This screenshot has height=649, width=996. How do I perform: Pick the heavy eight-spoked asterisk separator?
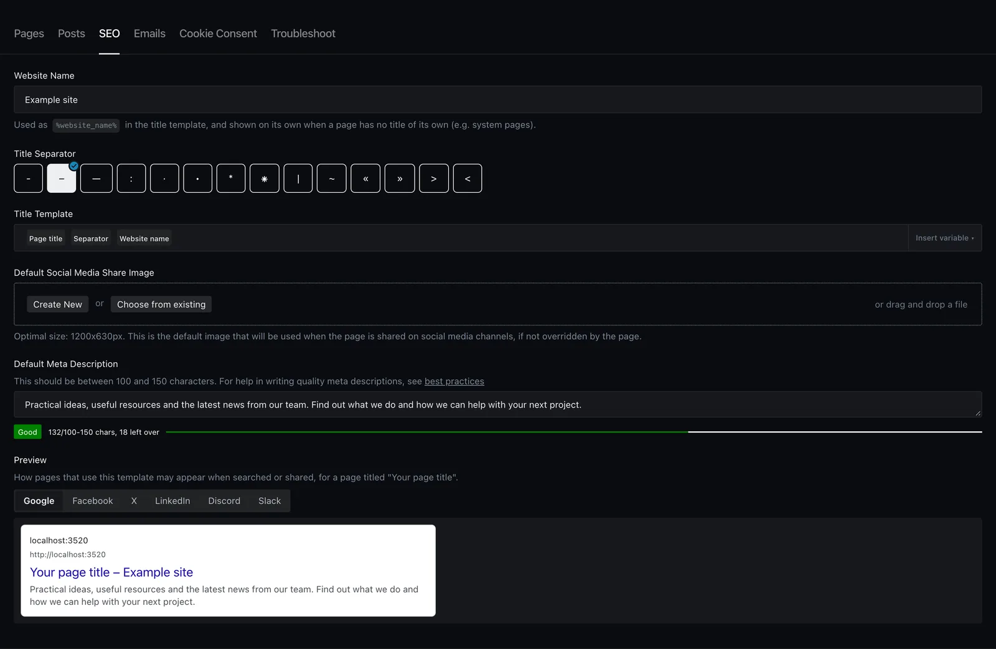click(265, 179)
